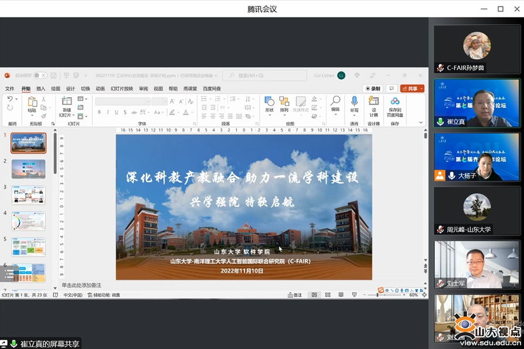Expand the 新建幻灯片 dropdown arrow
Viewport: 524px width, 349px height.
click(x=67, y=115)
